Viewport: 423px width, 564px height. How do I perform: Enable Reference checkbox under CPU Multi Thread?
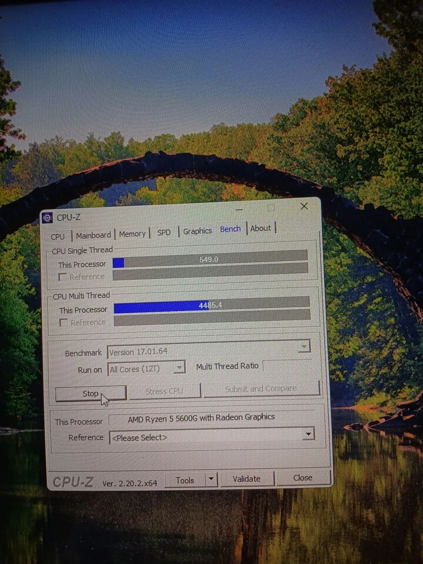[x=64, y=323]
